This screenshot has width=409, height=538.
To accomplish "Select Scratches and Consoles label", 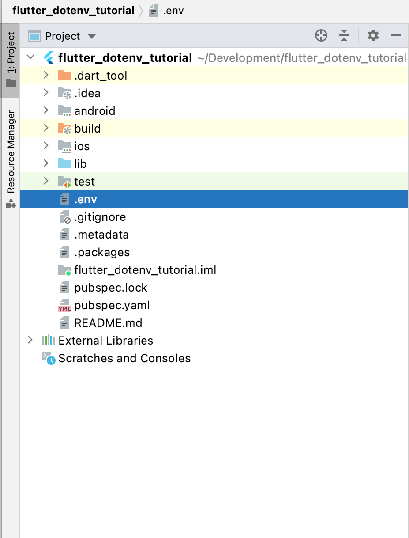I will click(x=124, y=358).
